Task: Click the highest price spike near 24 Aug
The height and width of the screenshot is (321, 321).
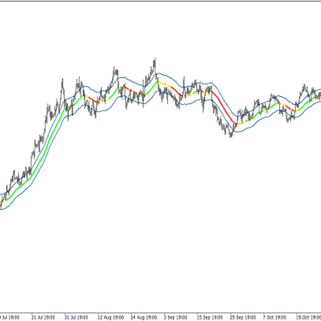Action: coord(154,60)
